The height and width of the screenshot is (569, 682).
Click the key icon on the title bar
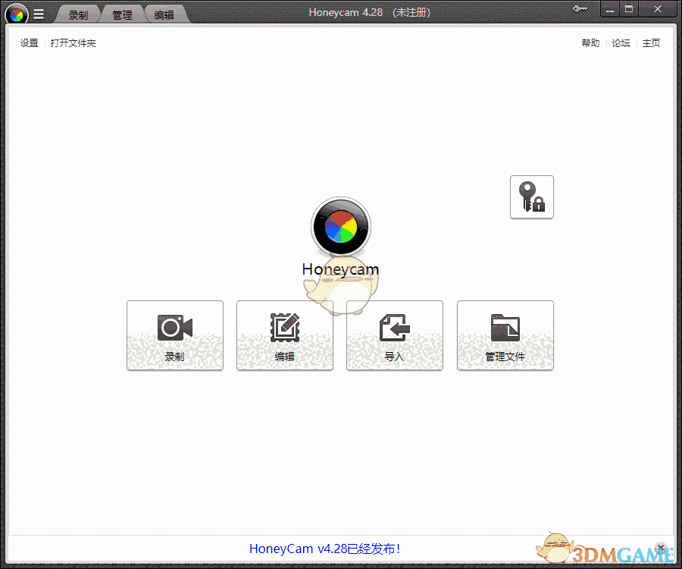point(580,8)
